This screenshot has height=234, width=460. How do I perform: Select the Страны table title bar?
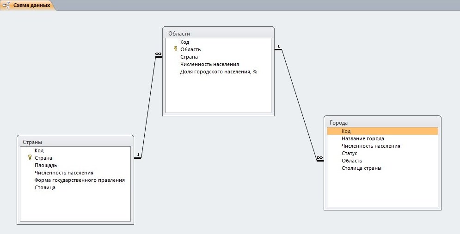point(75,142)
